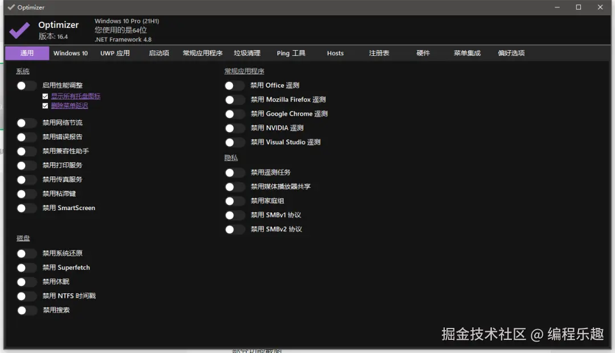Enable the 禁用家庭组 switch
The height and width of the screenshot is (353, 615).
[234, 200]
